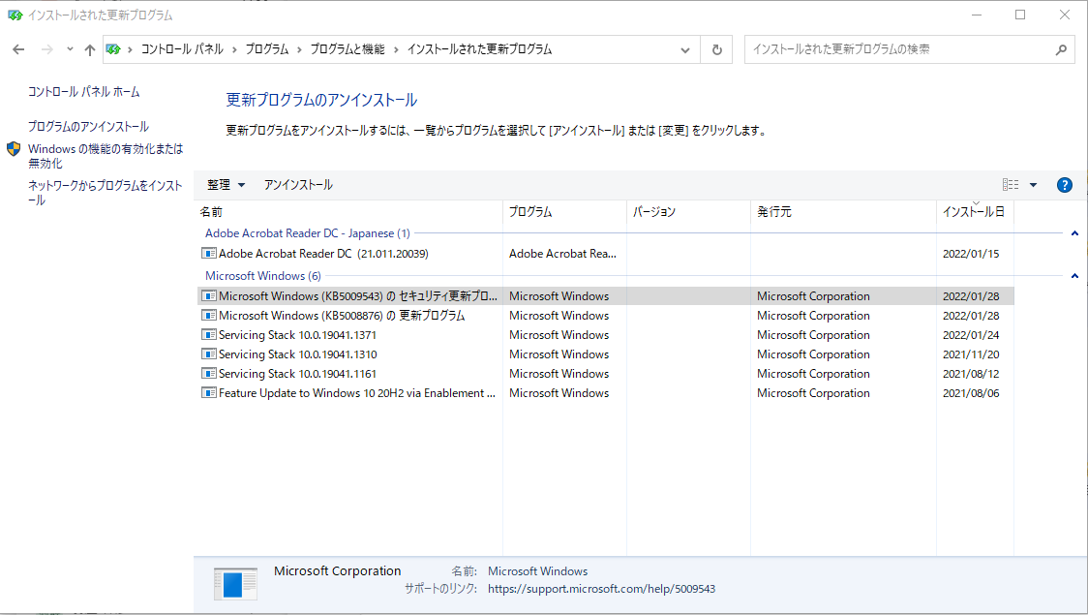The height and width of the screenshot is (615, 1088).
Task: Go back using the back arrow
Action: pyautogui.click(x=18, y=49)
